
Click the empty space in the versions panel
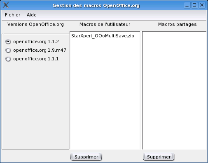coord(35,106)
